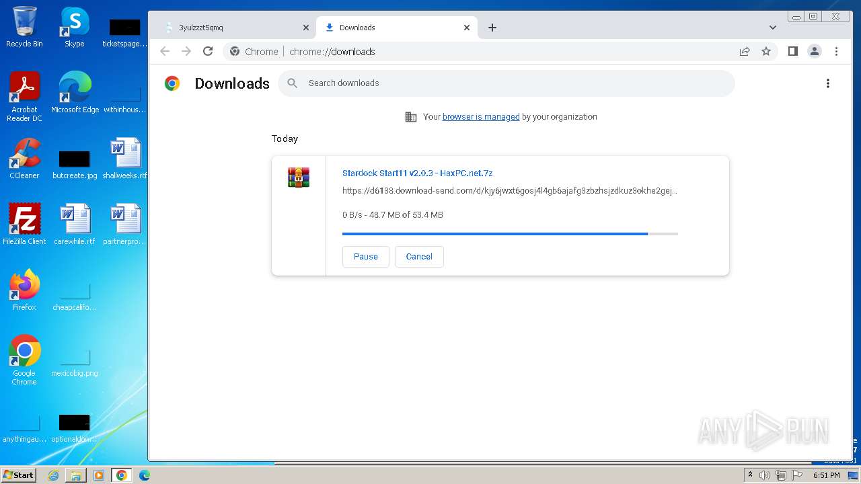Open the Firefox desktop shortcut

click(x=24, y=290)
